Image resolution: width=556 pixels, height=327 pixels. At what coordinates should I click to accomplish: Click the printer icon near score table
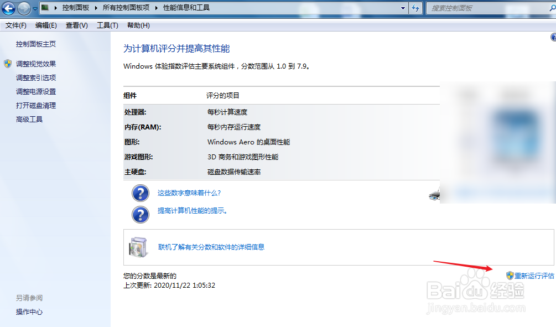click(x=434, y=195)
